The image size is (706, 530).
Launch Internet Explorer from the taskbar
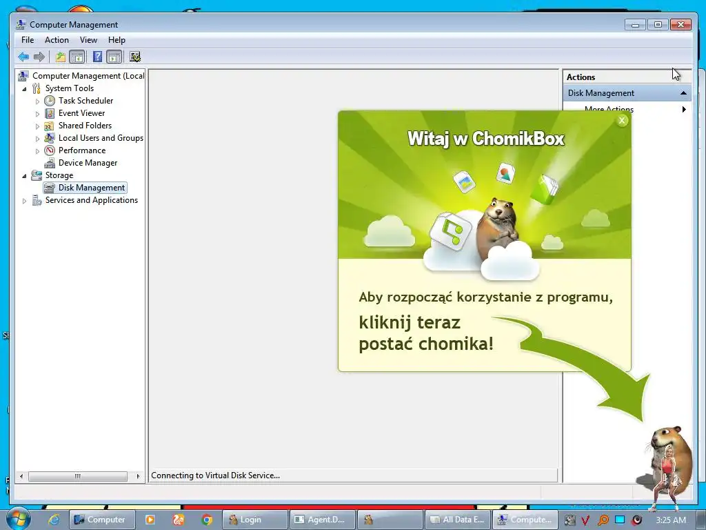point(54,520)
